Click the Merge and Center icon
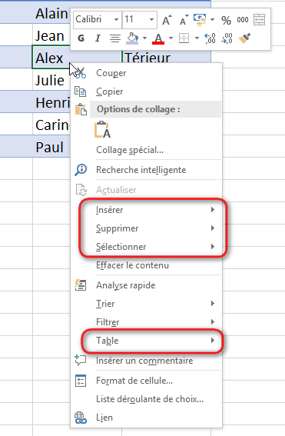The image size is (285, 436). 260,20
